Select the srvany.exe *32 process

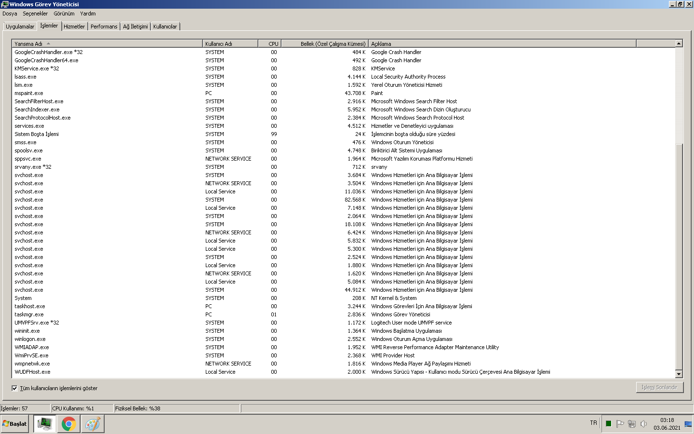pyautogui.click(x=343, y=167)
